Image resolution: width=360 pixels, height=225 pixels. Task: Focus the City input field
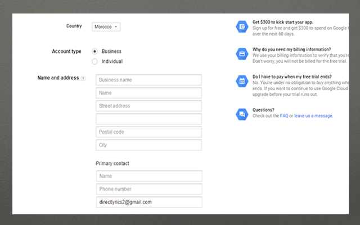pyautogui.click(x=148, y=145)
